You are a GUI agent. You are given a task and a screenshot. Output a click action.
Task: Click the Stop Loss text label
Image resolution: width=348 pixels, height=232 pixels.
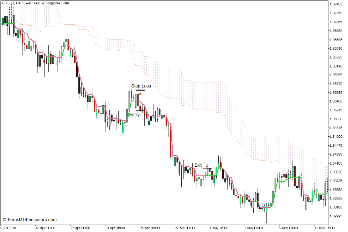pos(141,86)
